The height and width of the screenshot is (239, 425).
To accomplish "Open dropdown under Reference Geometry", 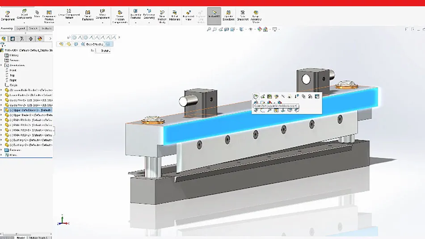I will pyautogui.click(x=149, y=23).
